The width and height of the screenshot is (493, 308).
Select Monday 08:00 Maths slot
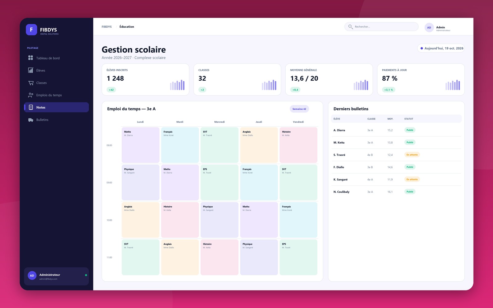coord(141,145)
